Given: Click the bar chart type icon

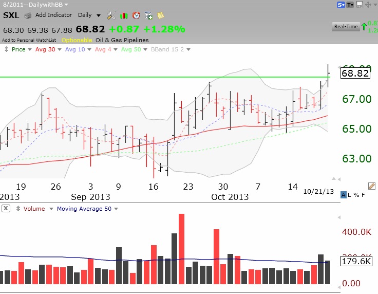Looking at the screenshot, I should [x=124, y=15].
